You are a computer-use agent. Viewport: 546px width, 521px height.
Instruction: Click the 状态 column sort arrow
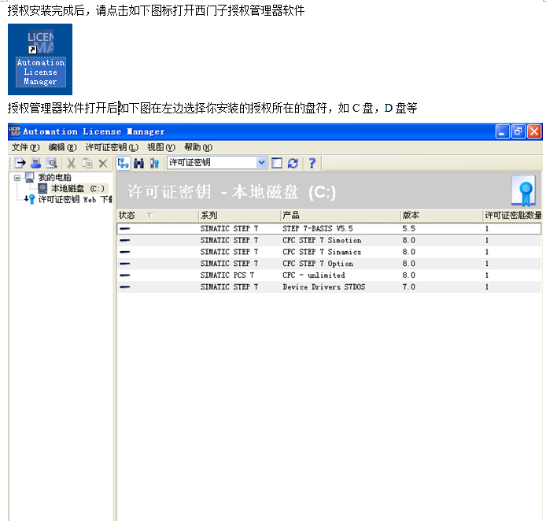click(x=150, y=215)
